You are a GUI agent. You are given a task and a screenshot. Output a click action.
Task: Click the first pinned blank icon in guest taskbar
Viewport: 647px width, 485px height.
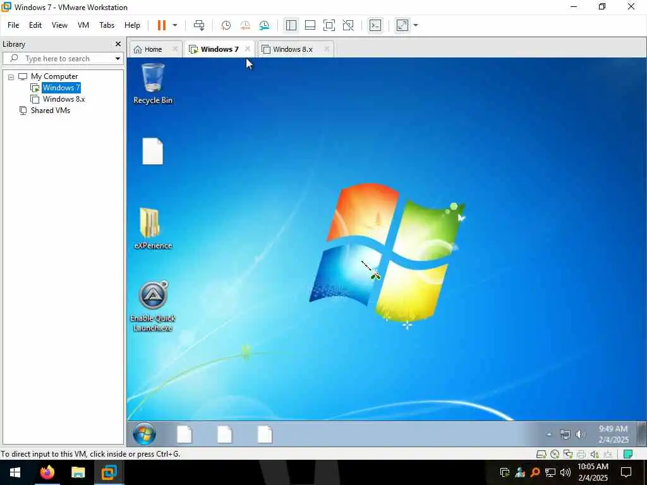pyautogui.click(x=184, y=434)
